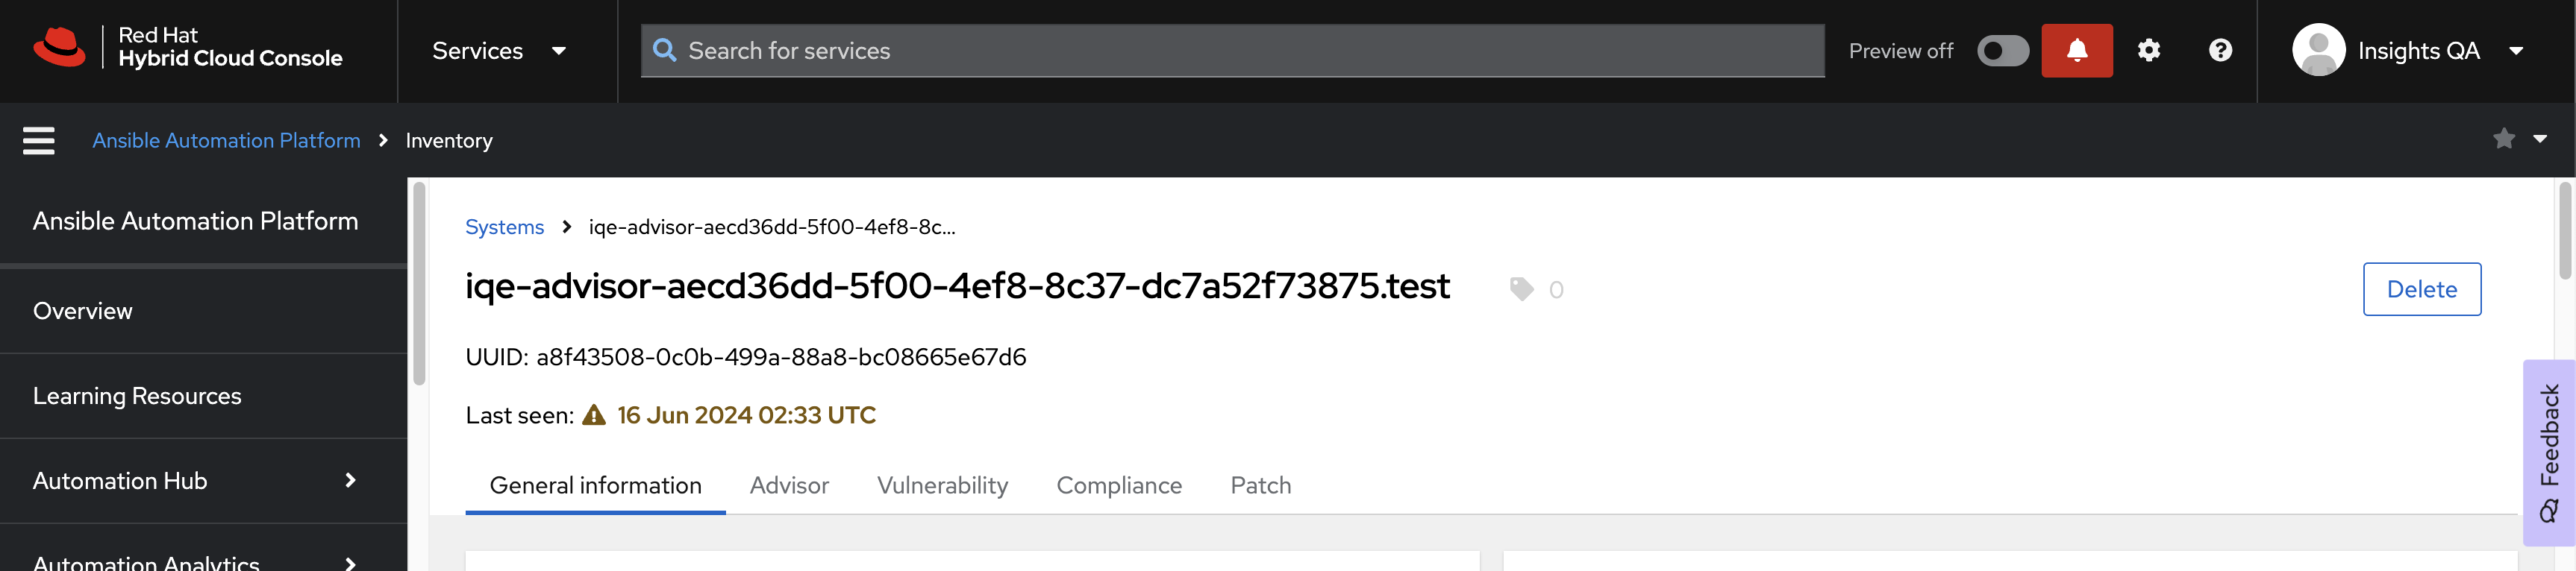The height and width of the screenshot is (571, 2576).
Task: Click the stale warning triangle icon
Action: coord(594,415)
